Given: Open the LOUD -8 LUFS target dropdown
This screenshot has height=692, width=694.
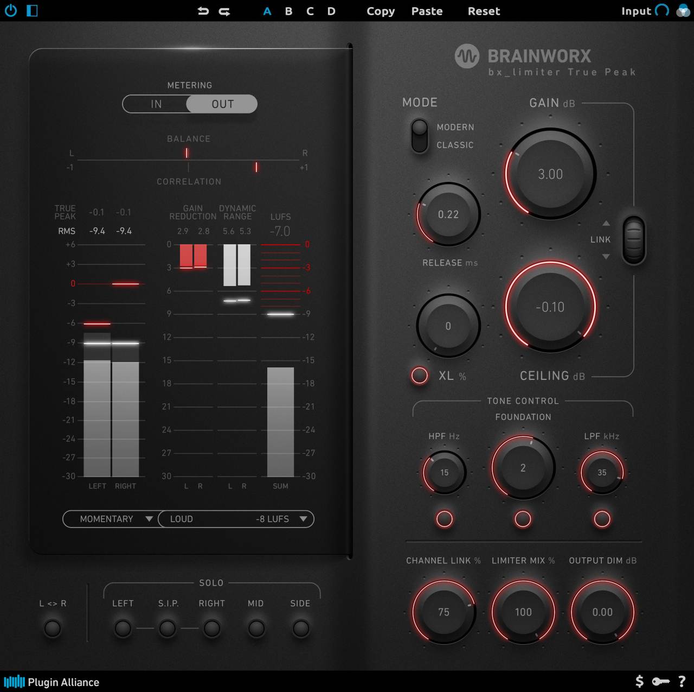Looking at the screenshot, I should click(236, 519).
